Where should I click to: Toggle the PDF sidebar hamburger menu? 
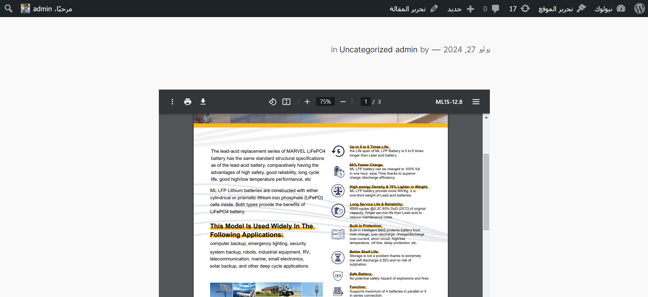click(476, 102)
